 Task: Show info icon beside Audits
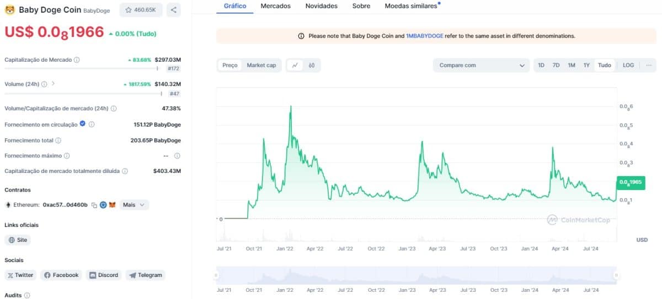pos(26,295)
